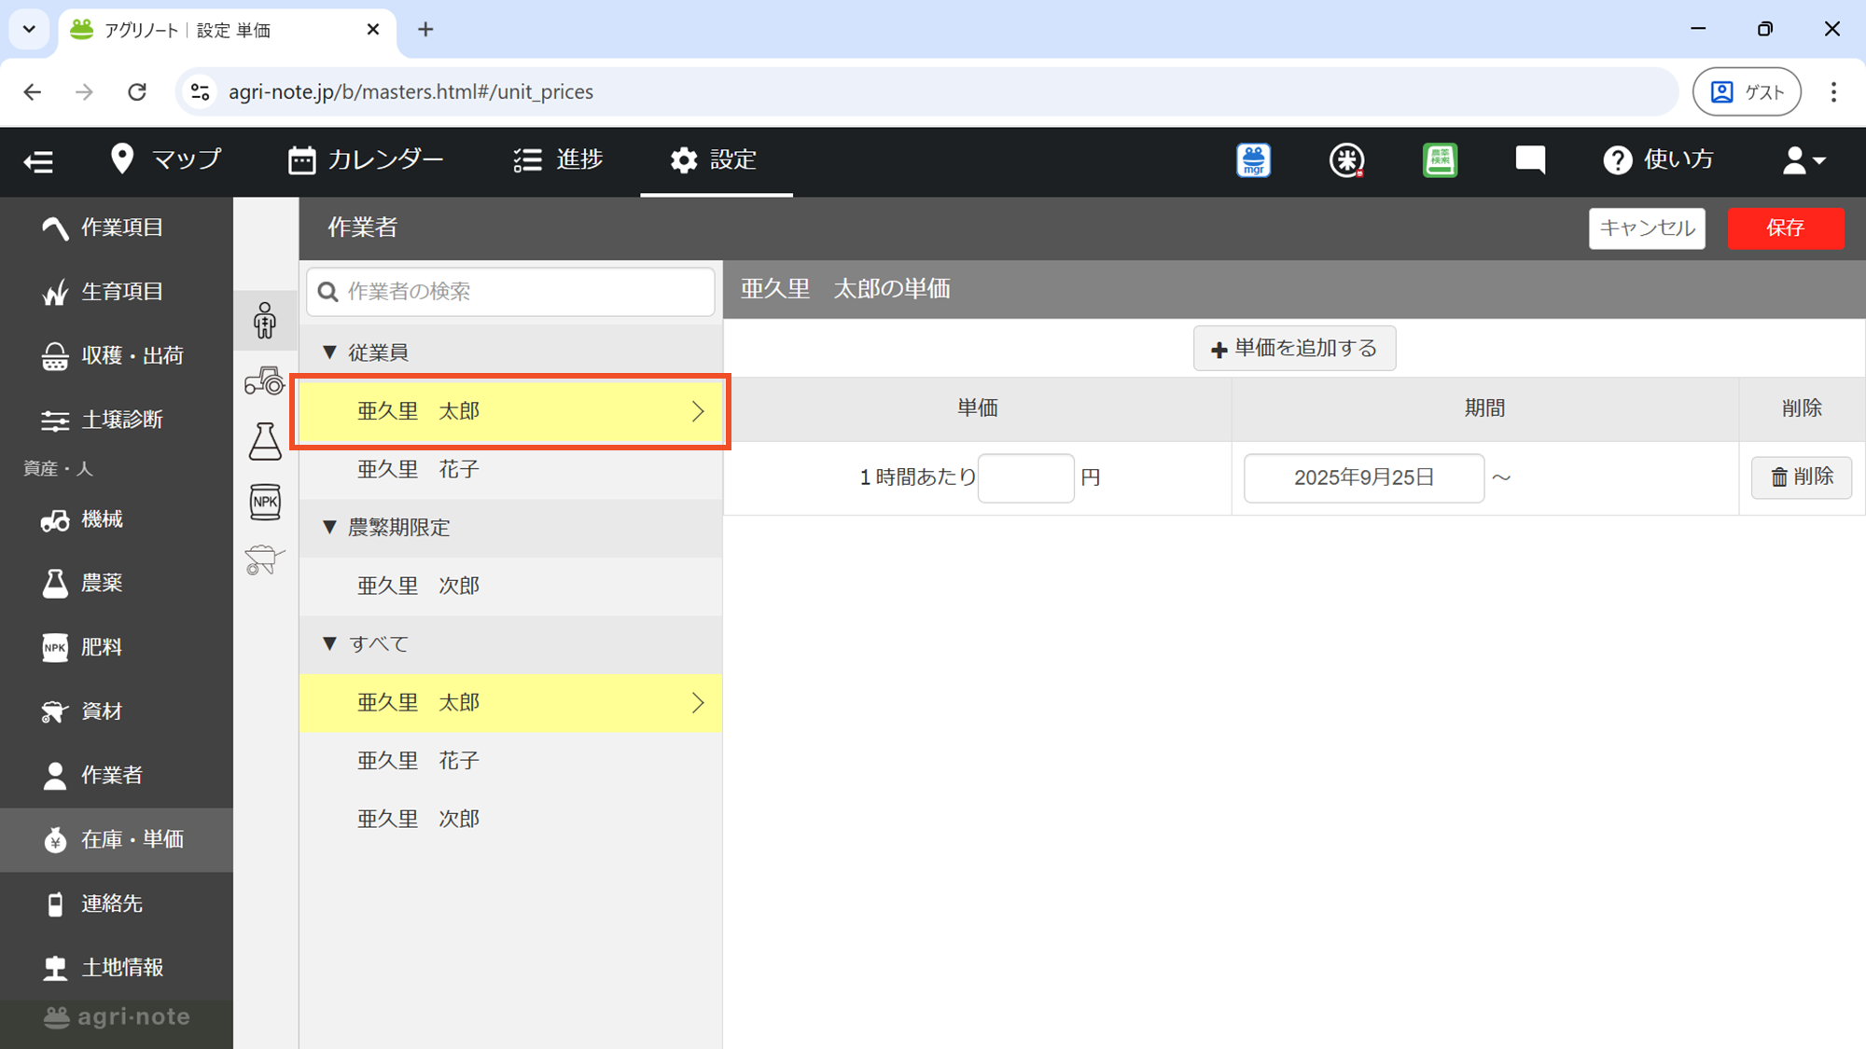
Task: Click the browser back arrow
Action: (33, 91)
